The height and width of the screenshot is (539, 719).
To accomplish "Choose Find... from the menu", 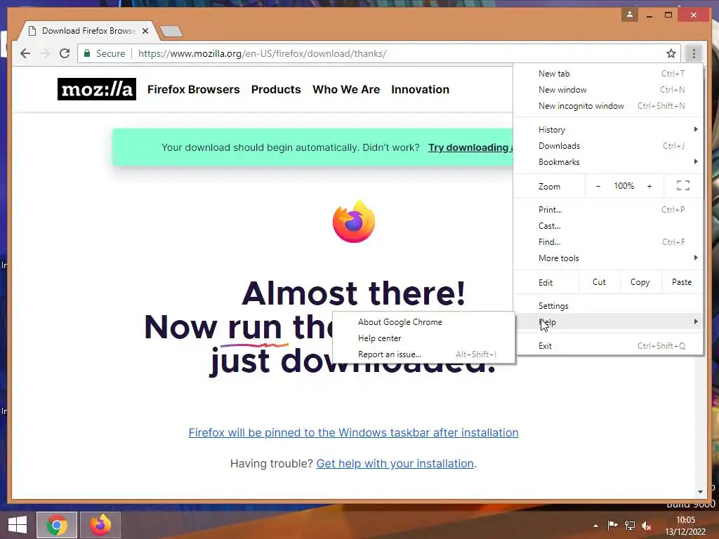I will 608,242.
